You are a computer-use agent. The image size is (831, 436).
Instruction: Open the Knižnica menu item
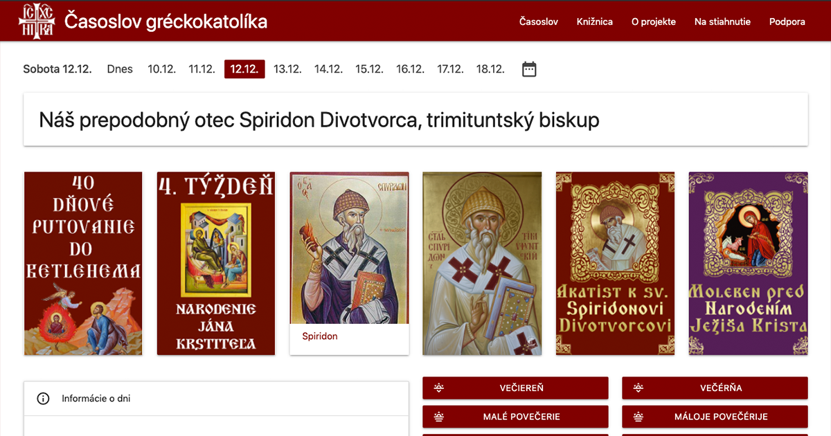[595, 21]
